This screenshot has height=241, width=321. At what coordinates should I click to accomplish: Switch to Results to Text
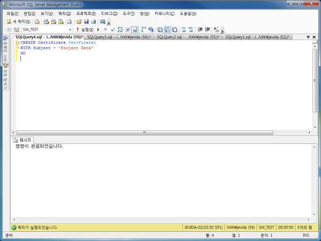pos(160,30)
